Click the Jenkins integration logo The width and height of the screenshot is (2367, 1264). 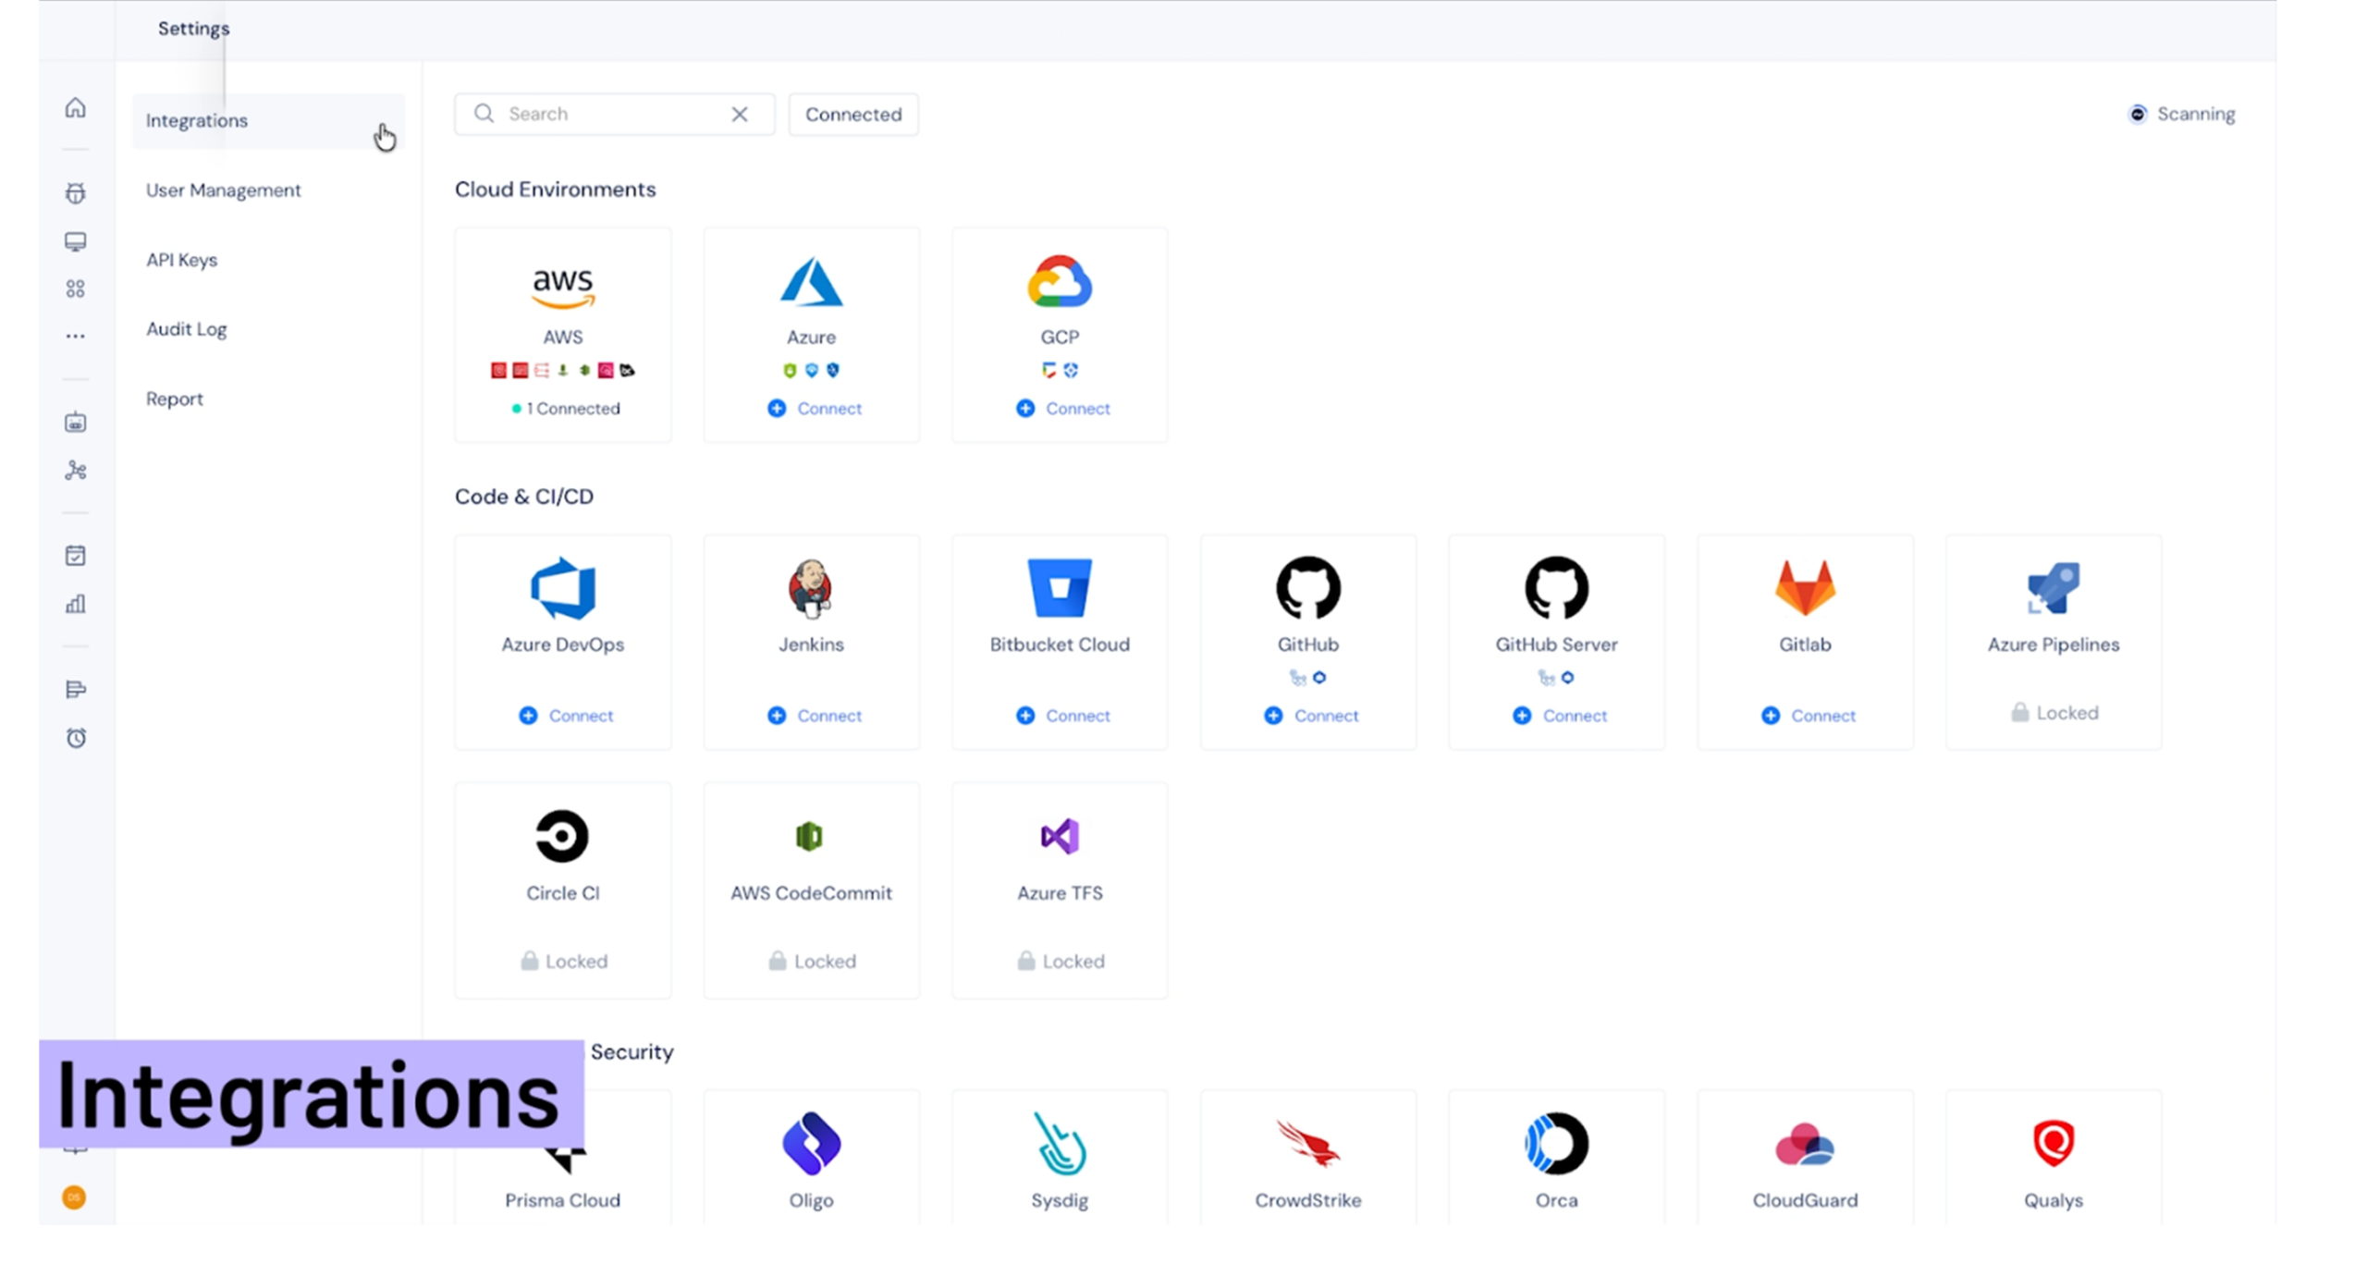coord(810,588)
